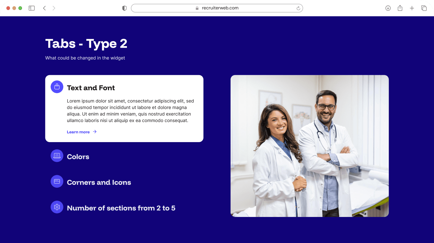Go forward to the next page

point(54,8)
